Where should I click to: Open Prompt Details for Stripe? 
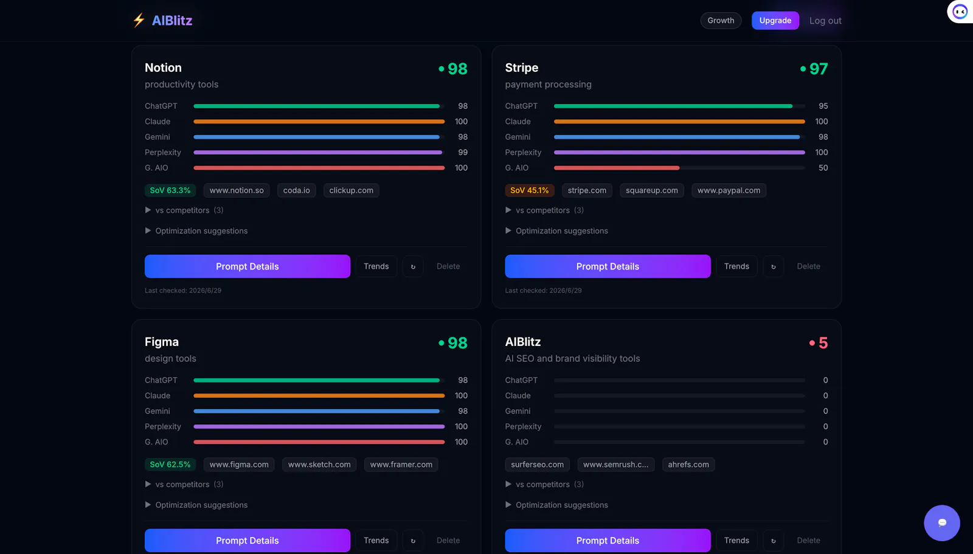(x=608, y=266)
